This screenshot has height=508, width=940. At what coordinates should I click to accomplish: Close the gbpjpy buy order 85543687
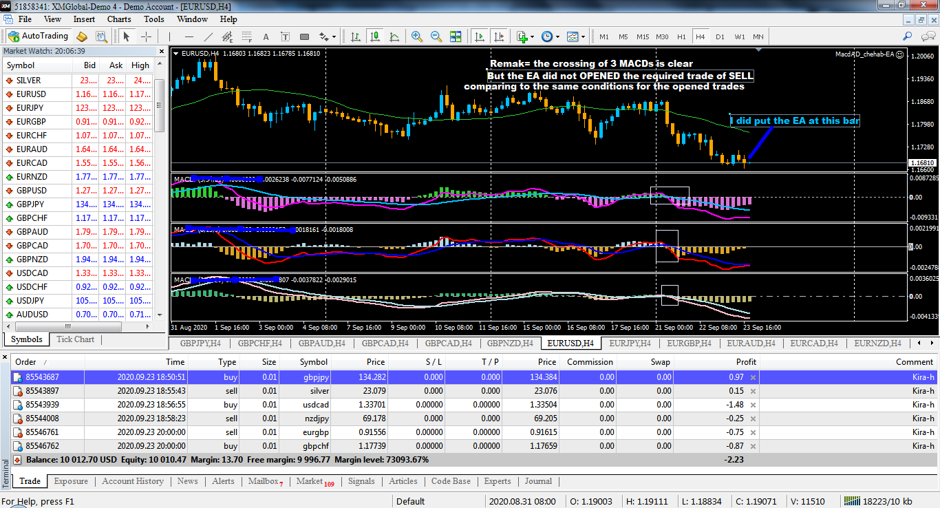point(753,377)
